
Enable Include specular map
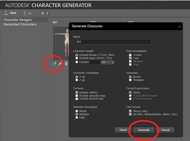[77, 96]
